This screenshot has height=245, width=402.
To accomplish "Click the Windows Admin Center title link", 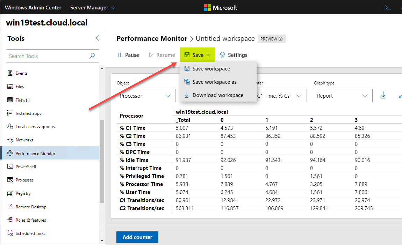I will coord(33,7).
